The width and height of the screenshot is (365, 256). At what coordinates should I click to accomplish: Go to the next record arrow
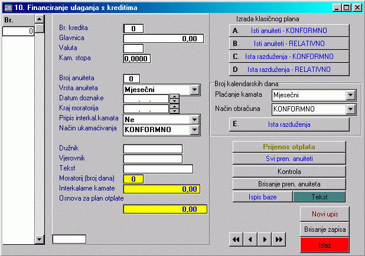[265, 239]
